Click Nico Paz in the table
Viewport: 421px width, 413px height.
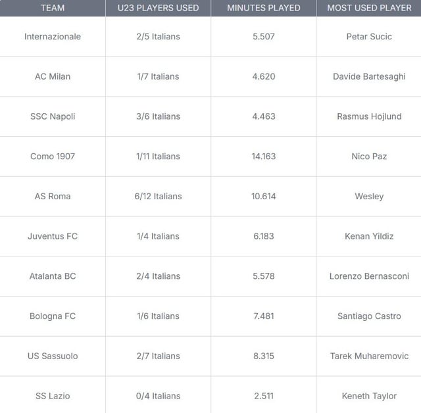tap(369, 157)
